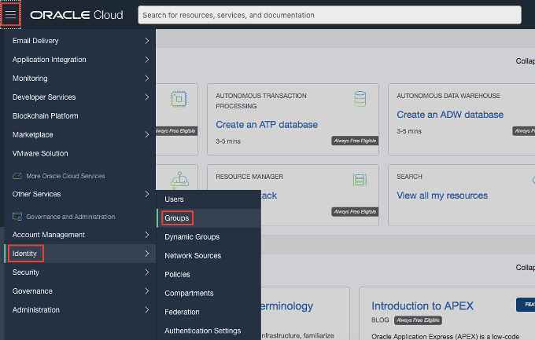535x340 pixels.
Task: Click Create an ATP database link
Action: pyautogui.click(x=267, y=125)
